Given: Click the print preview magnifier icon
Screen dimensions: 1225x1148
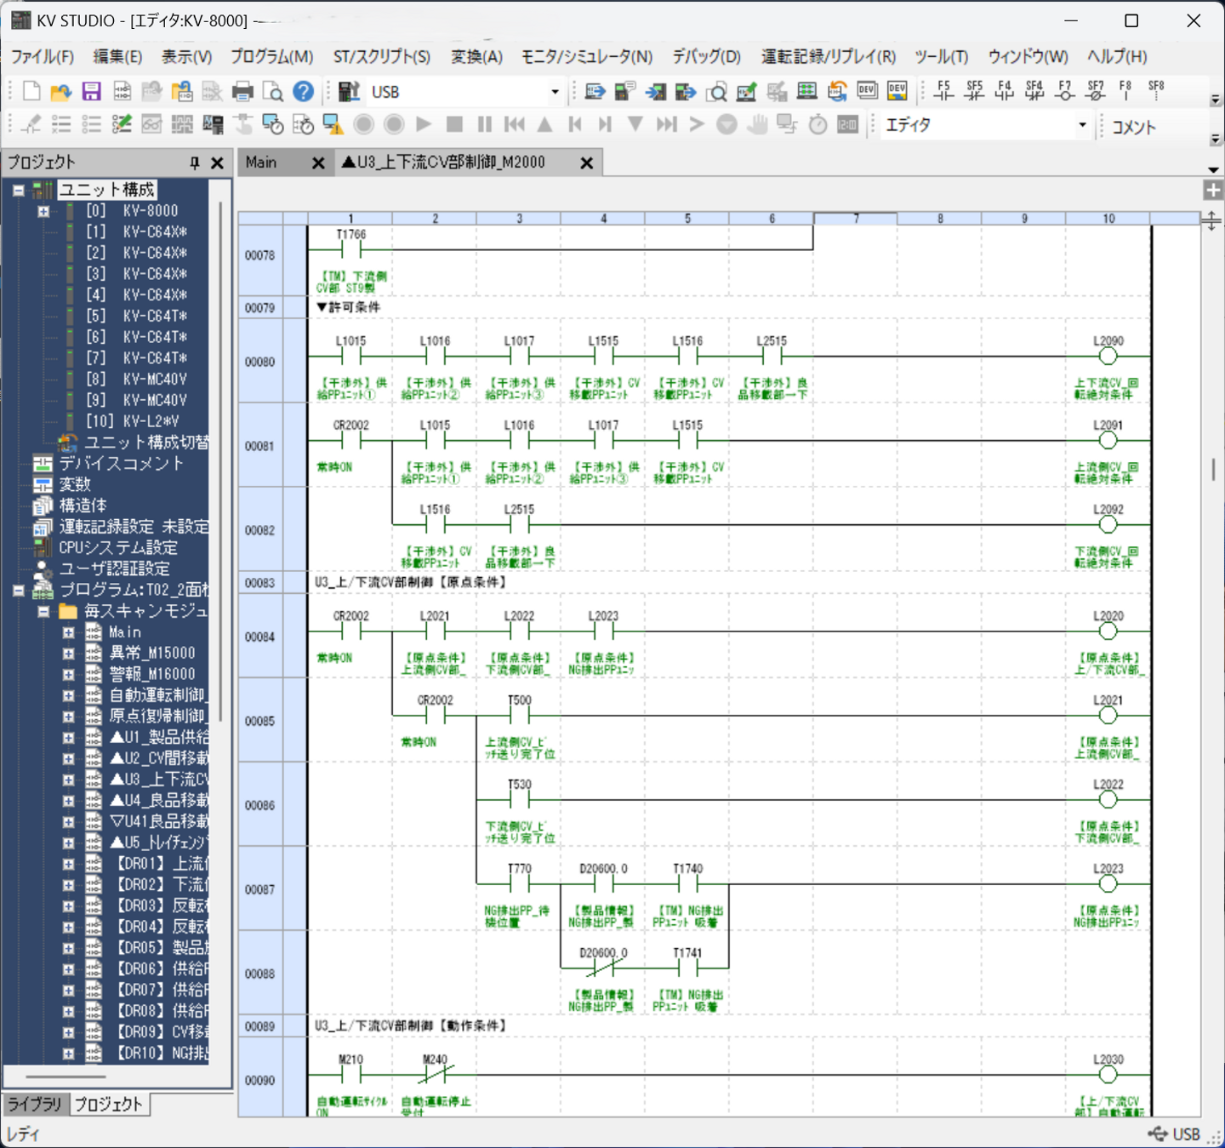Looking at the screenshot, I should point(272,92).
